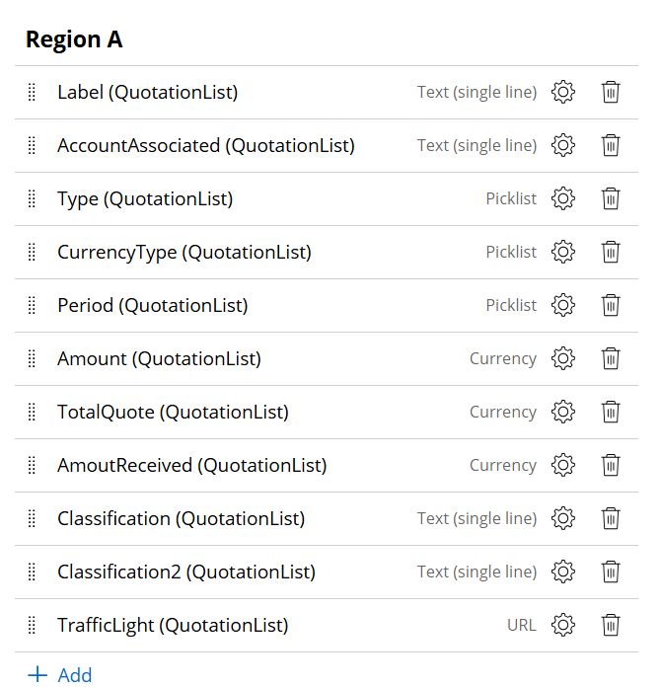Open settings gear for Period field
The width and height of the screenshot is (661, 687).
click(563, 305)
